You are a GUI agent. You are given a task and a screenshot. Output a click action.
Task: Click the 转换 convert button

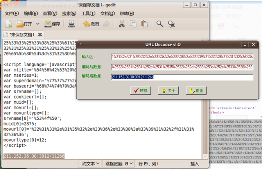140,91
